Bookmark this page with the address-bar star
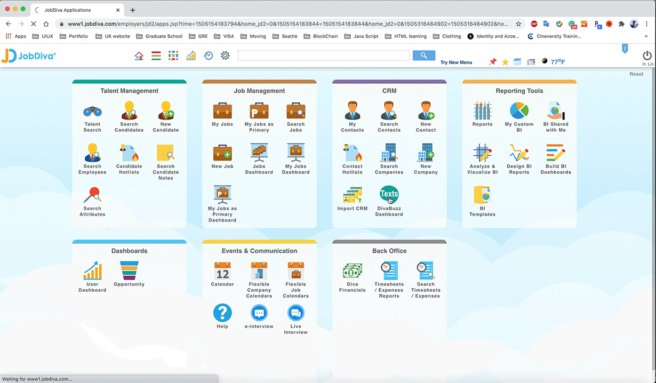The width and height of the screenshot is (656, 383). coord(518,24)
